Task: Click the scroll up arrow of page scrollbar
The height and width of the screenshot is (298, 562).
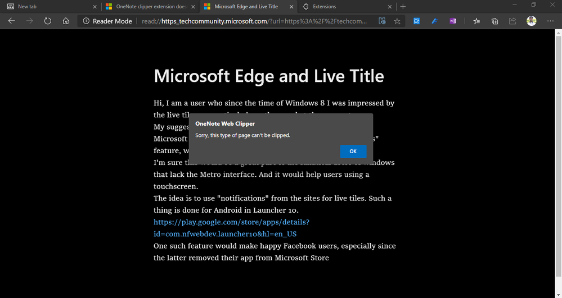Action: [x=559, y=32]
